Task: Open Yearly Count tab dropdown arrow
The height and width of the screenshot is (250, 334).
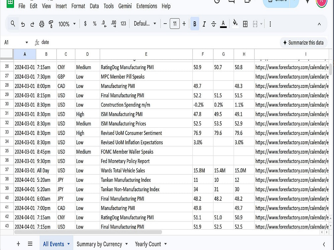Action: [x=166, y=244]
